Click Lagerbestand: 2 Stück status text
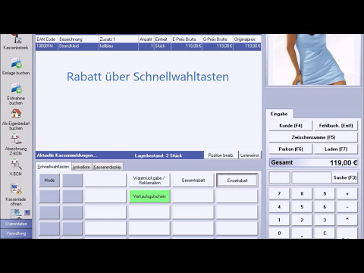The height and width of the screenshot is (273, 364). 158,155
